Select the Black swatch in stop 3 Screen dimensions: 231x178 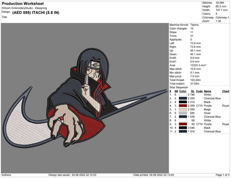[x=183, y=102]
